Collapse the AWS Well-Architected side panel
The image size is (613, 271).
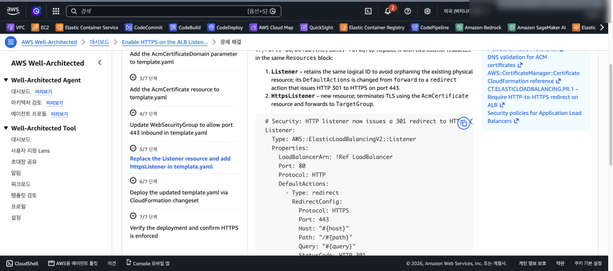100,62
